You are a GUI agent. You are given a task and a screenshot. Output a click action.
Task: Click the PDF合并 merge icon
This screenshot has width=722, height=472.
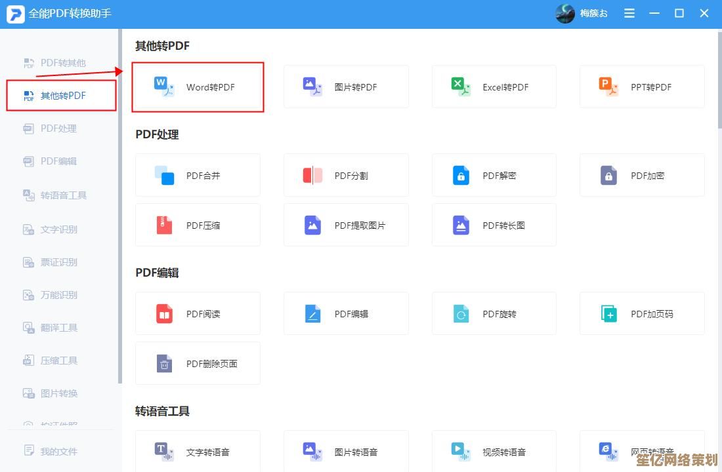point(164,175)
